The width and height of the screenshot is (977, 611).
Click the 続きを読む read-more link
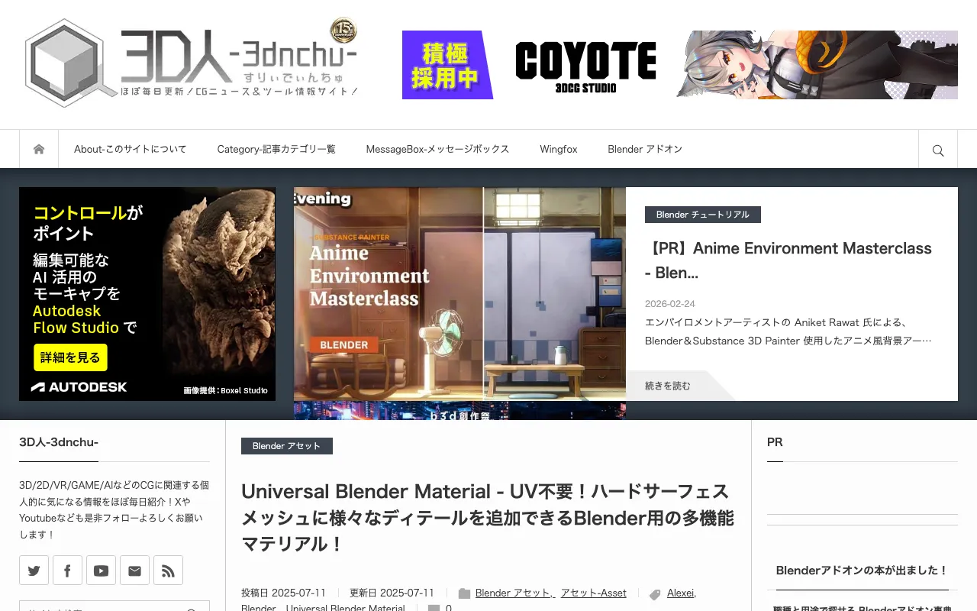click(x=667, y=386)
